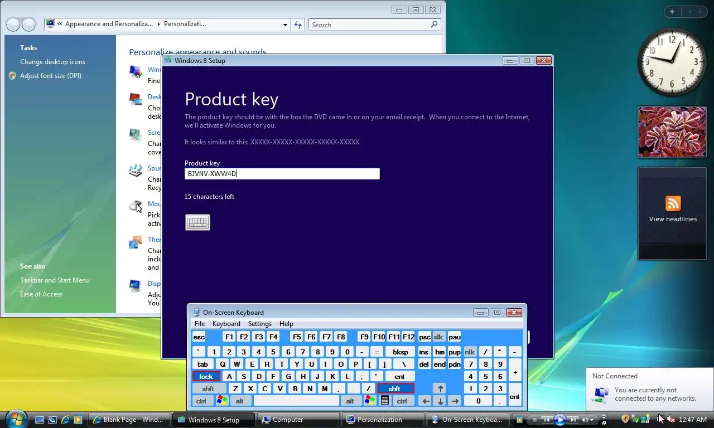Click the sidebar slideshow picture gadget
This screenshot has width=714, height=428.
[x=672, y=132]
